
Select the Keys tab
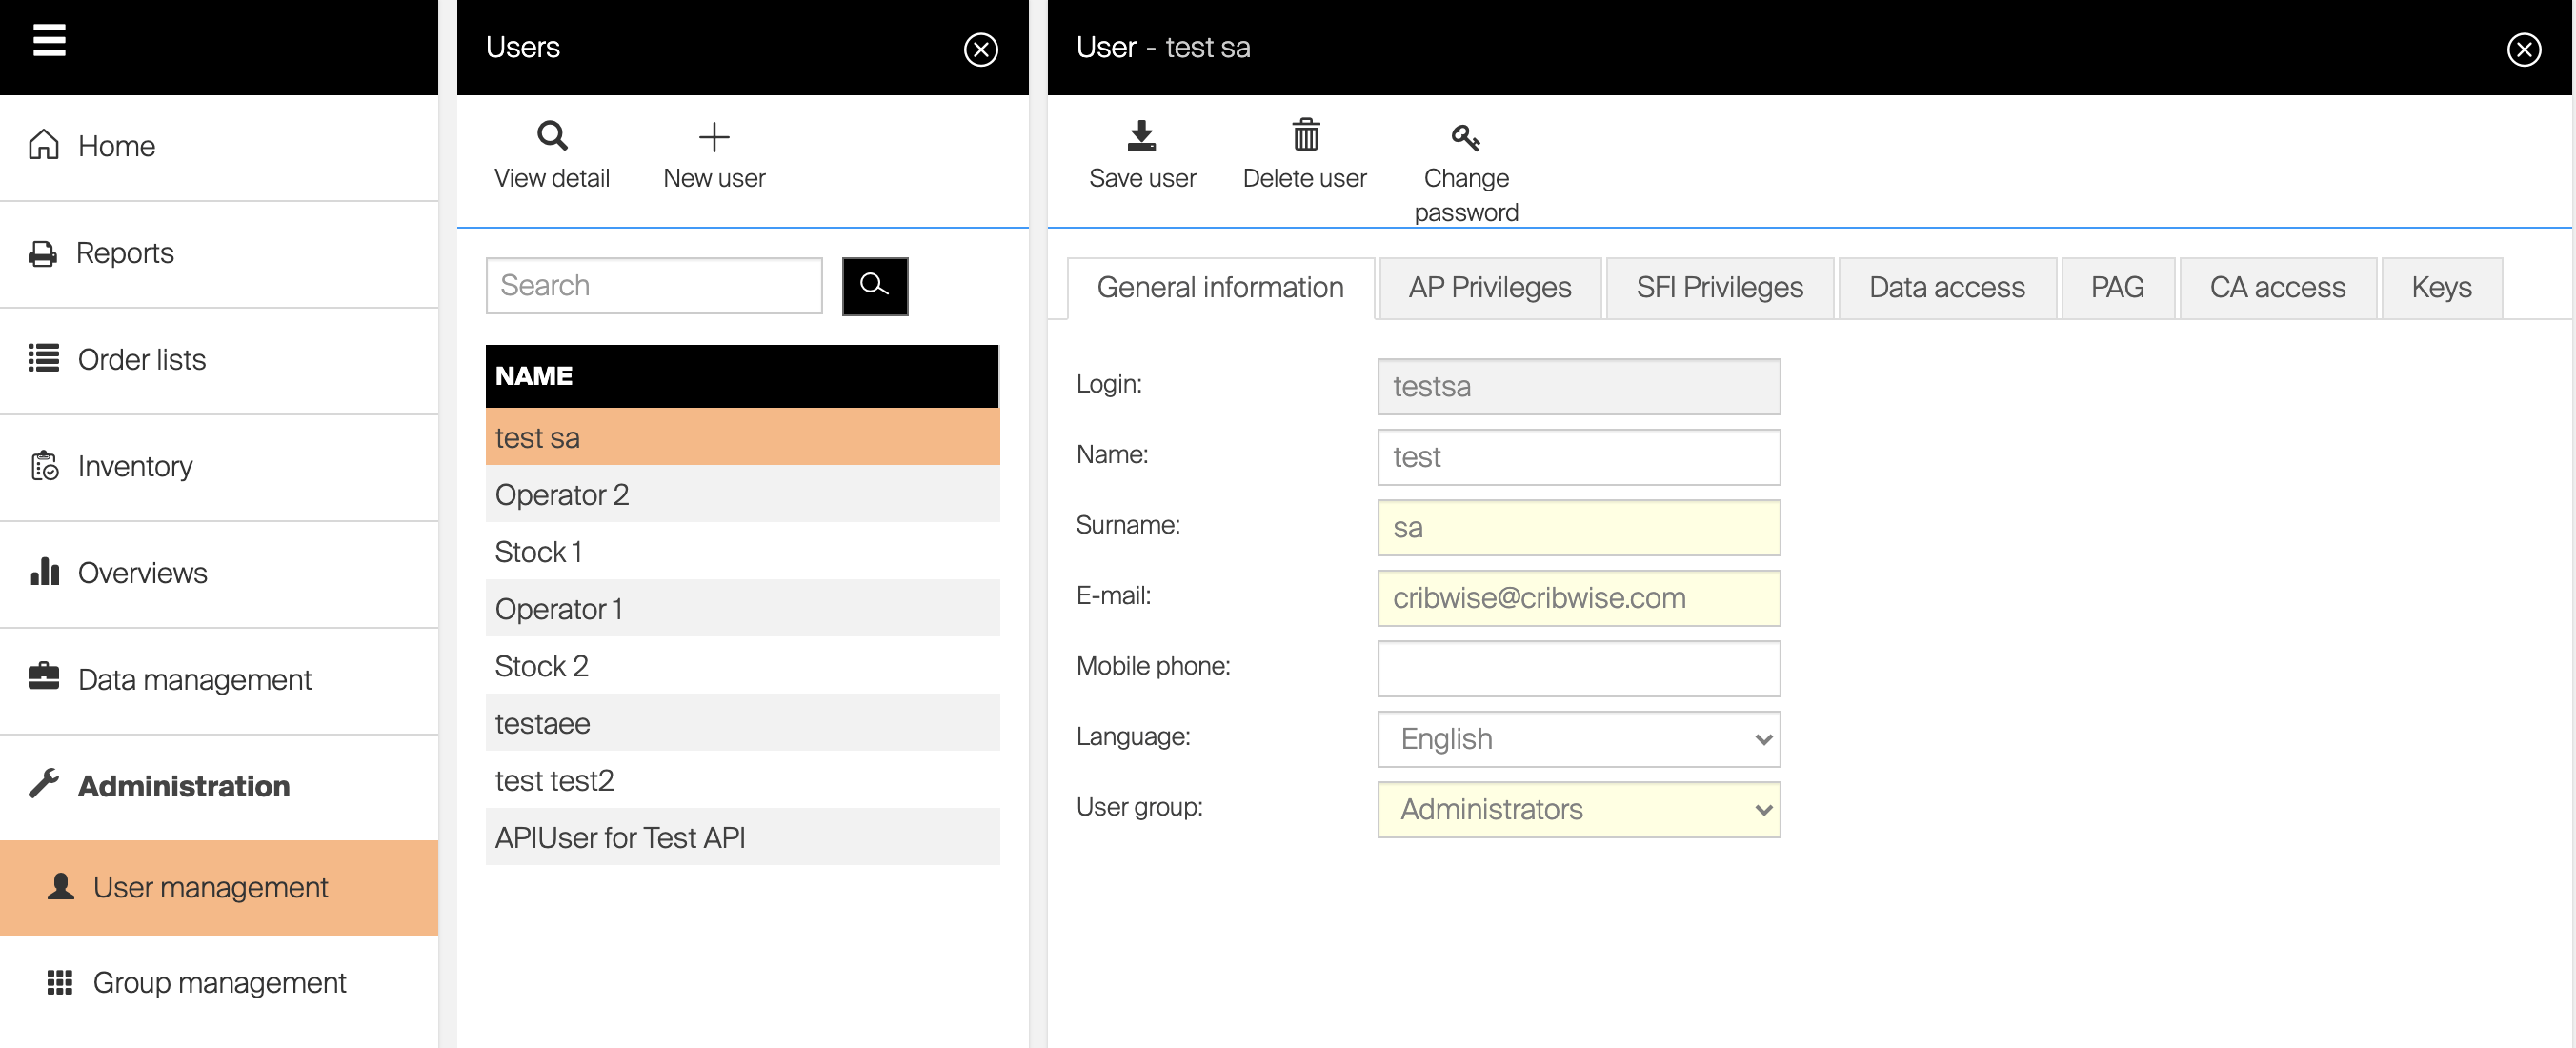[x=2440, y=288]
